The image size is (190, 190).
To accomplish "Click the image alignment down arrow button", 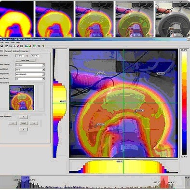I will tap(24, 129).
